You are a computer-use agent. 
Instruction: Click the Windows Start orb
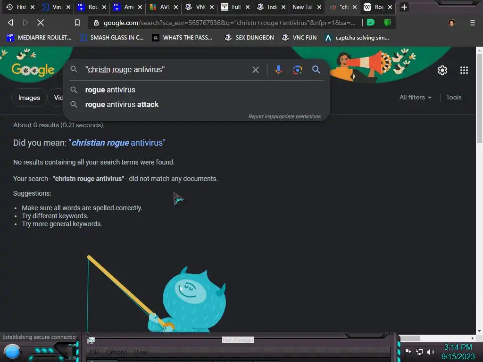pos(13,352)
